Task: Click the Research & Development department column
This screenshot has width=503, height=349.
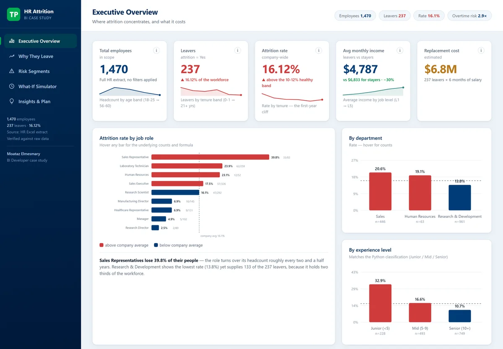Action: pos(460,198)
